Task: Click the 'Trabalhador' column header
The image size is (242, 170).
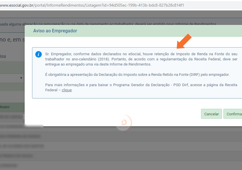Action: click(9, 106)
